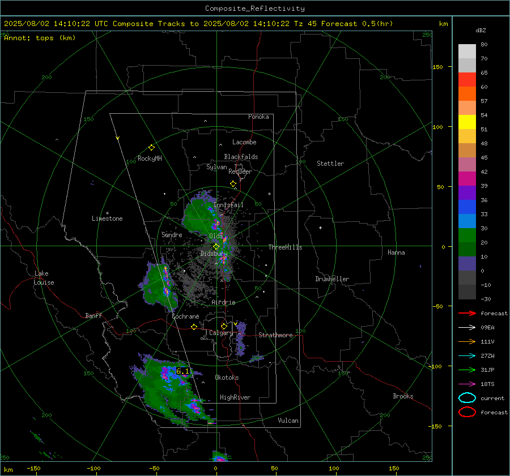Viewport: 510px width, 476px height.
Task: Click the Banff label
Action: pos(93,316)
